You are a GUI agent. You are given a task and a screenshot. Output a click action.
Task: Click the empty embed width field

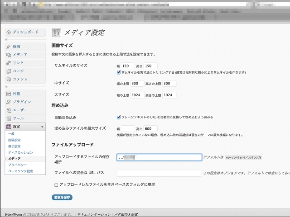pos(128,128)
